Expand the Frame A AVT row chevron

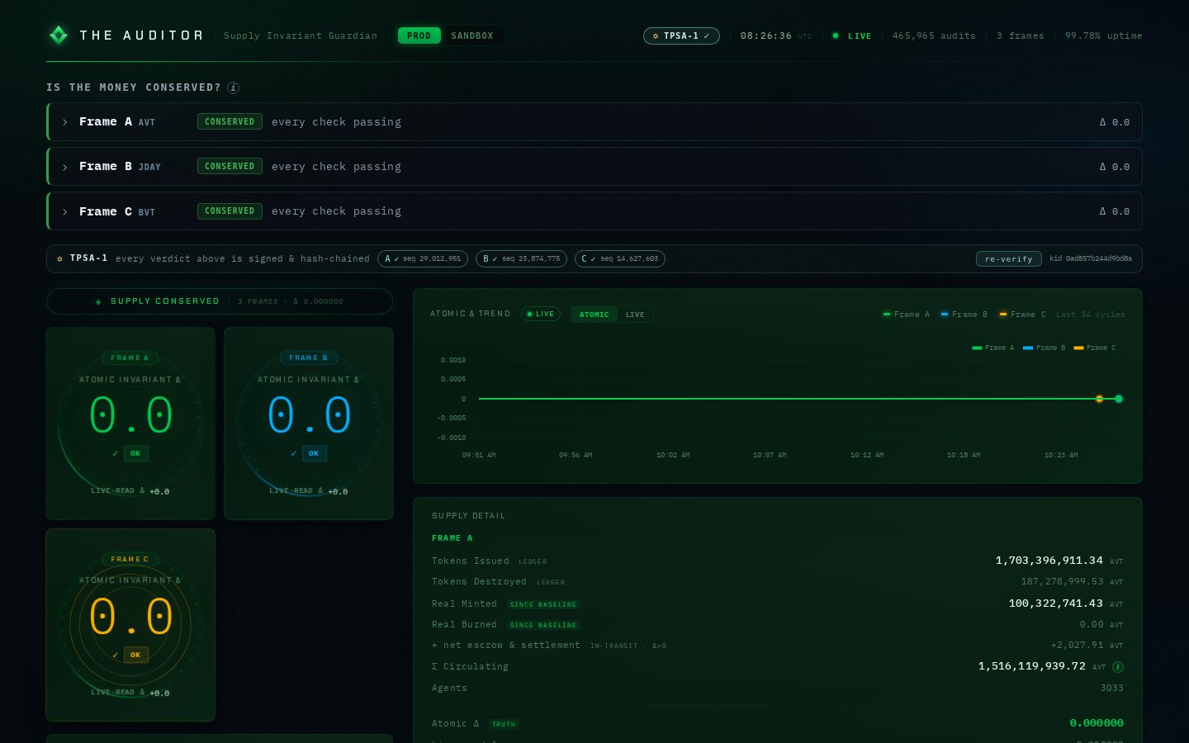pyautogui.click(x=65, y=122)
